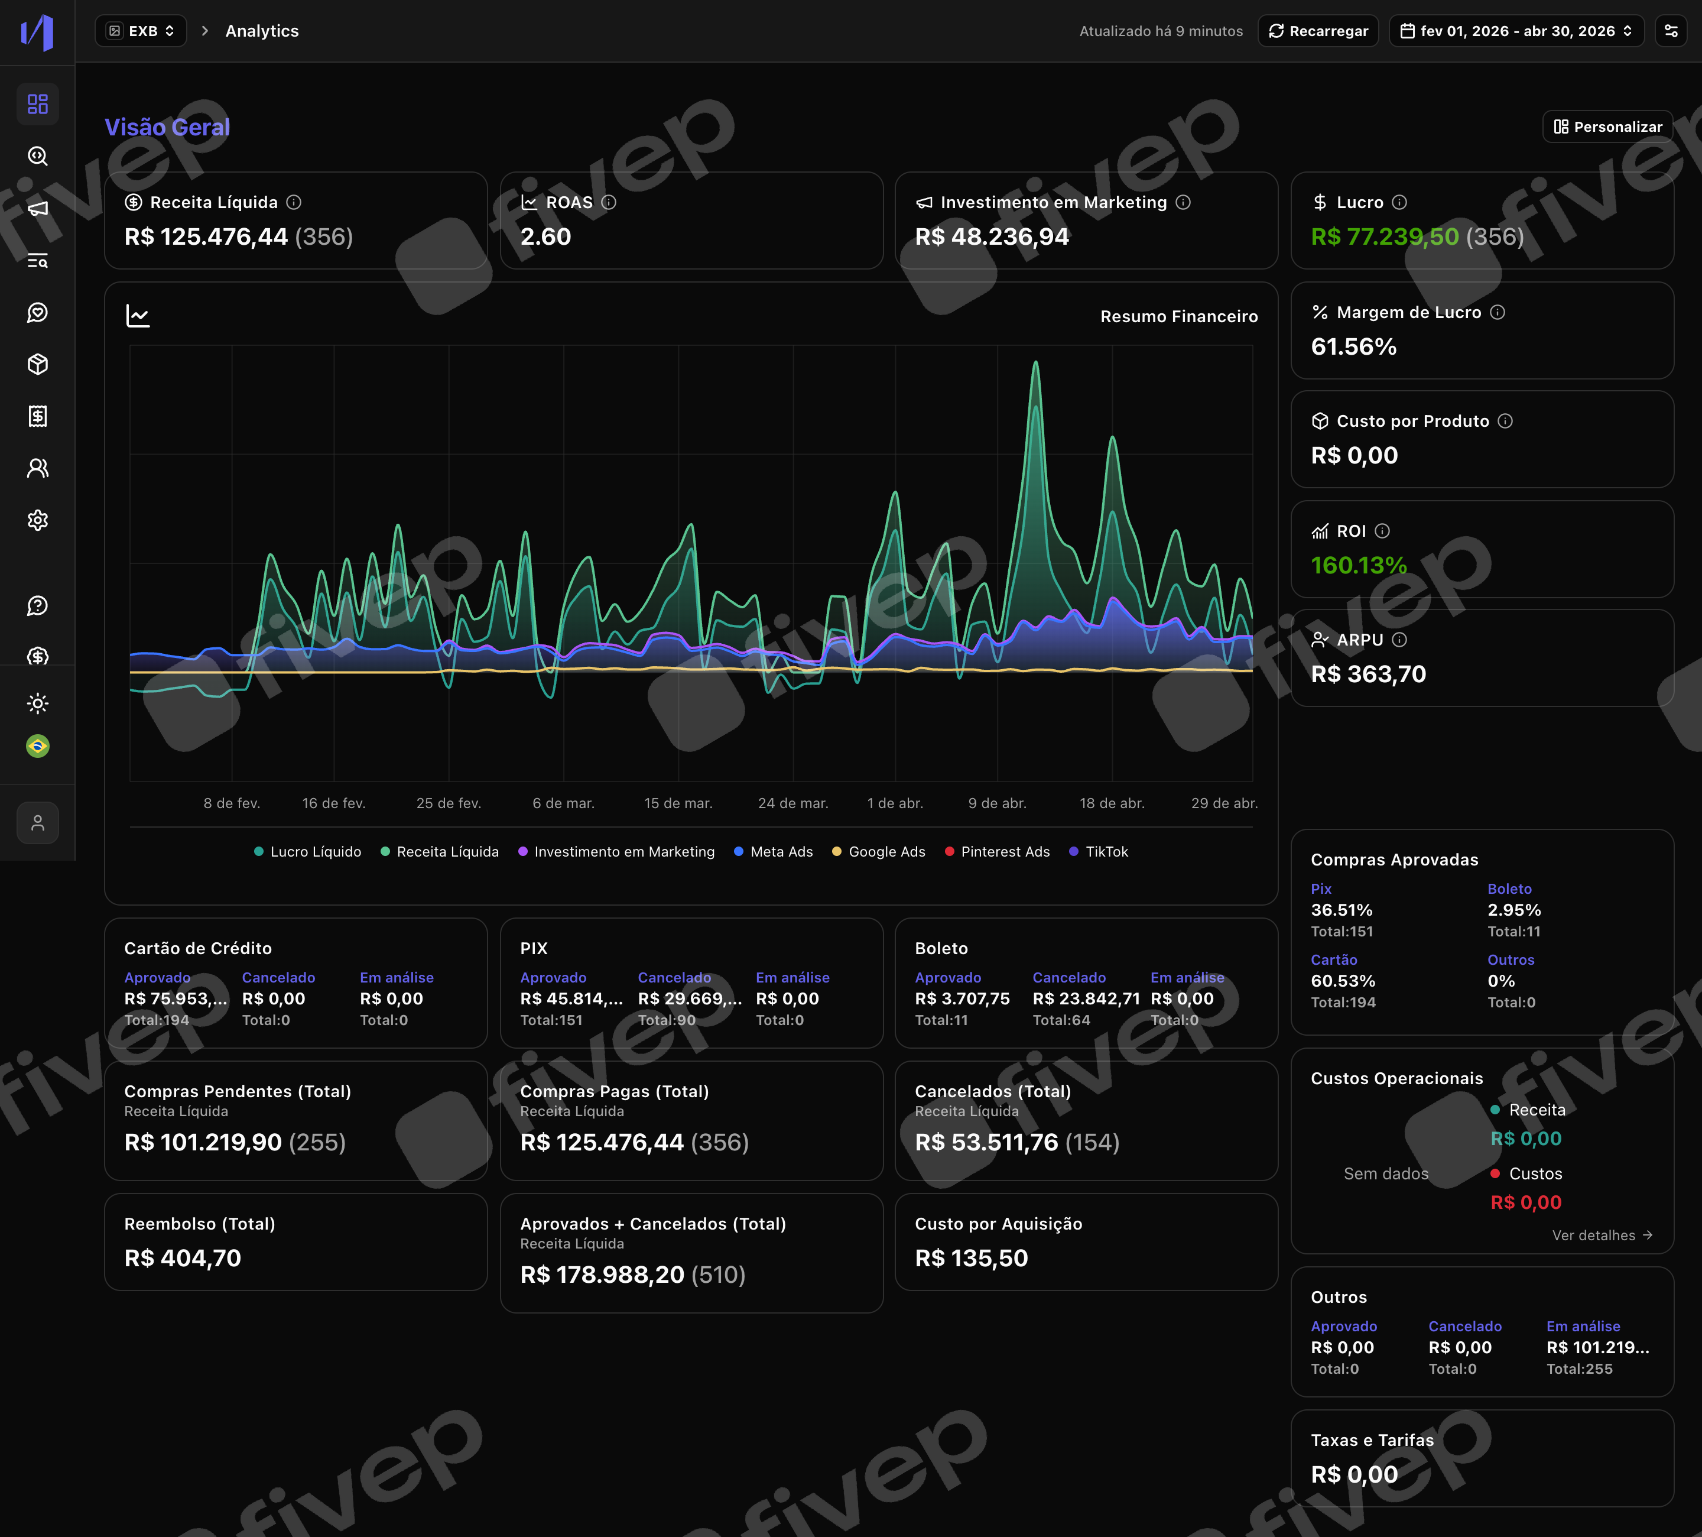Open the settings gear icon in sidebar
This screenshot has width=1702, height=1537.
[37, 520]
